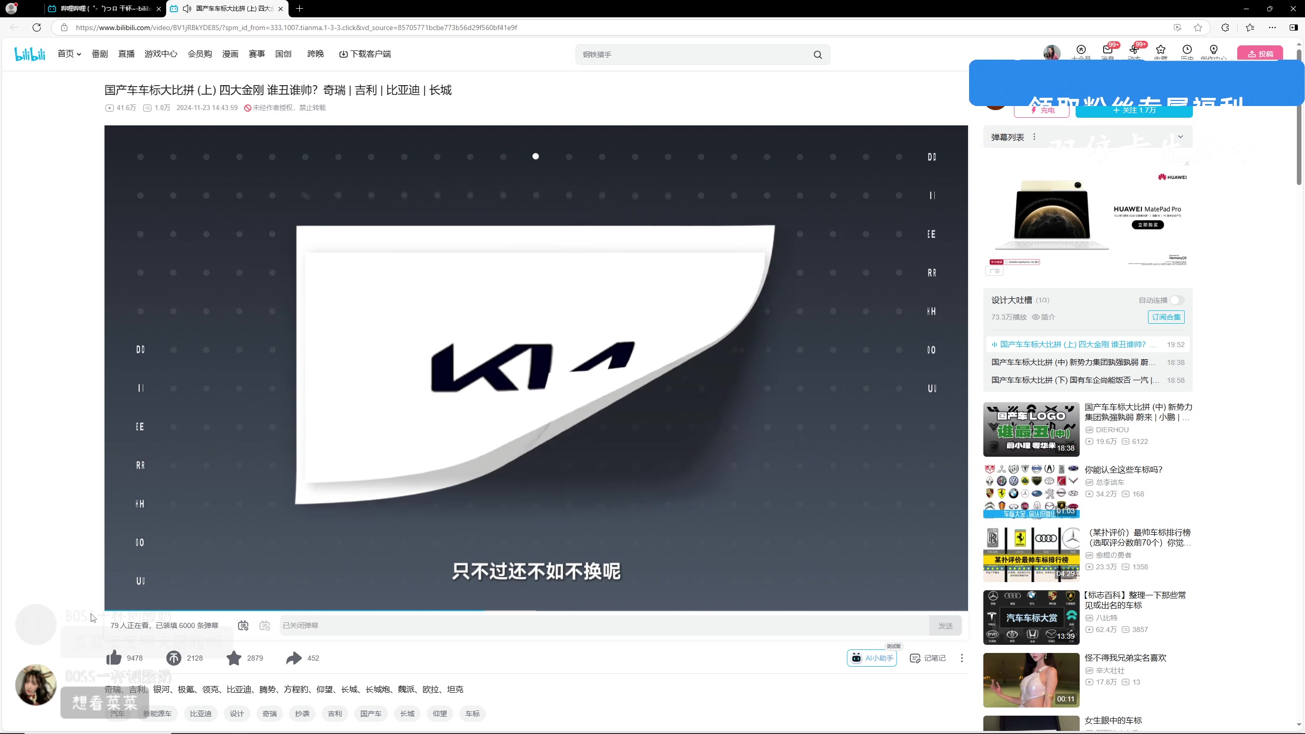Click the 充电 button
This screenshot has width=1305, height=734.
pos(1041,110)
